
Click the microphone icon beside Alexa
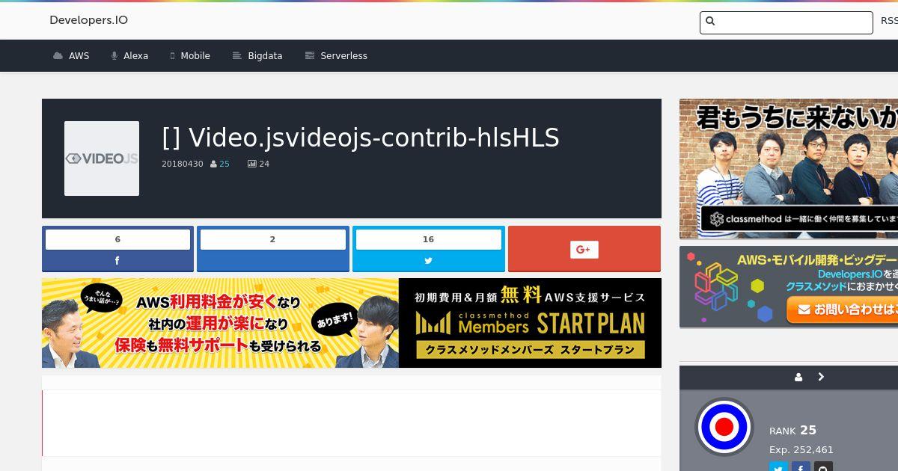point(114,56)
